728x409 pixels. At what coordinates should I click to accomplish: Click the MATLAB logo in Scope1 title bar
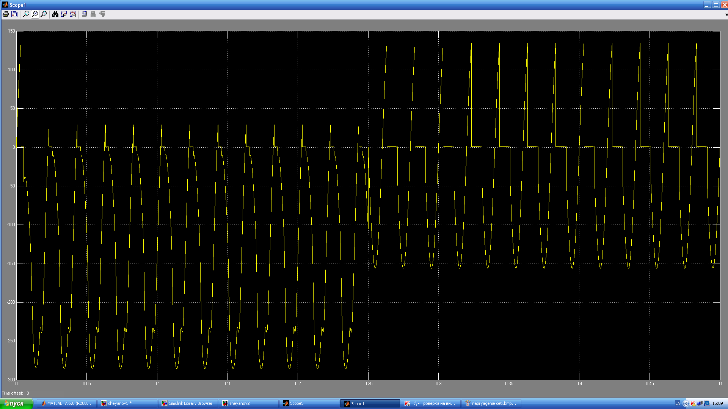pyautogui.click(x=5, y=5)
